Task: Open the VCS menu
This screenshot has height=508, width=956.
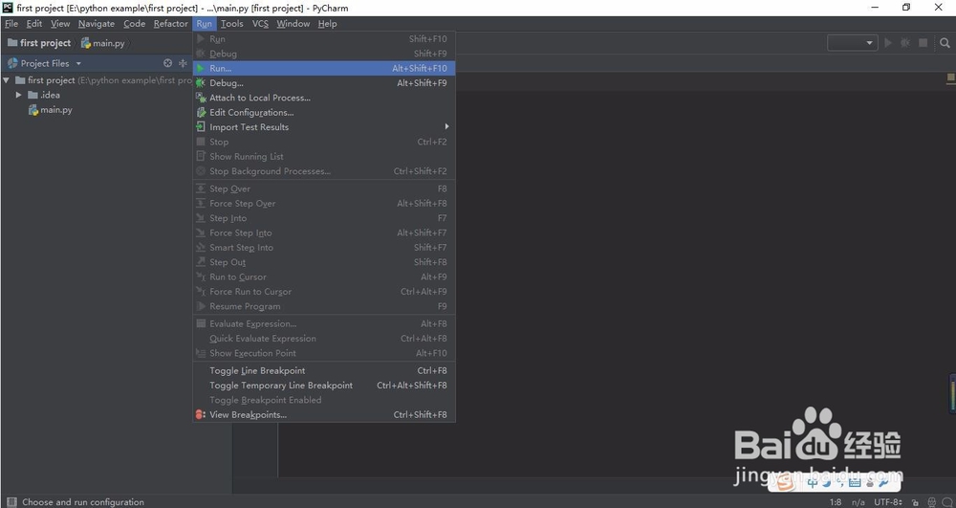Action: pyautogui.click(x=260, y=24)
